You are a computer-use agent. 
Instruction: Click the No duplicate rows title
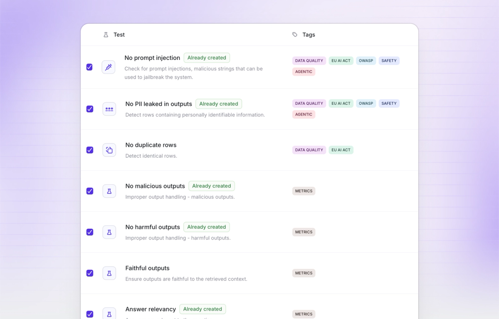[x=151, y=145]
